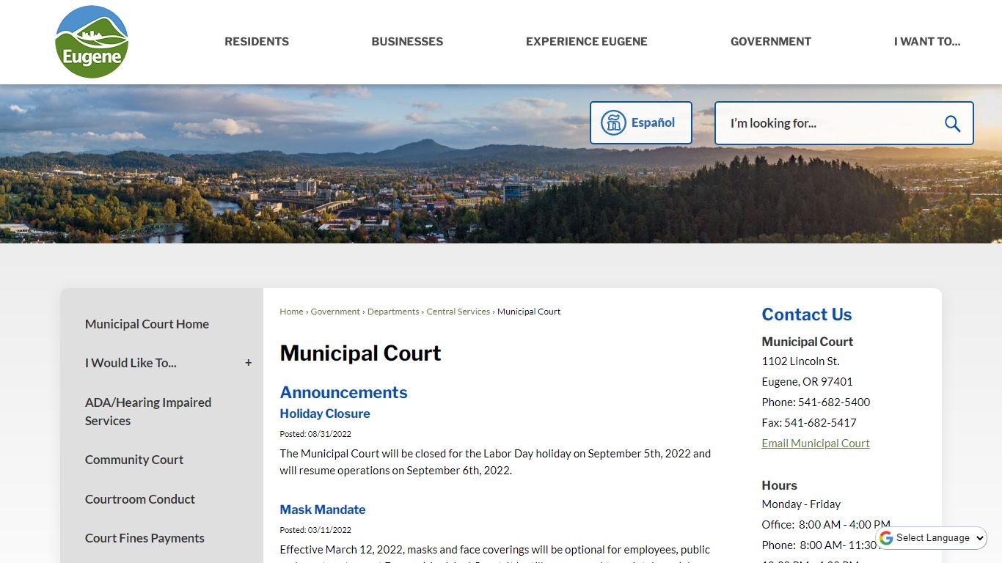This screenshot has width=1002, height=563.
Task: Open the Experience Eugene menu
Action: click(x=587, y=42)
